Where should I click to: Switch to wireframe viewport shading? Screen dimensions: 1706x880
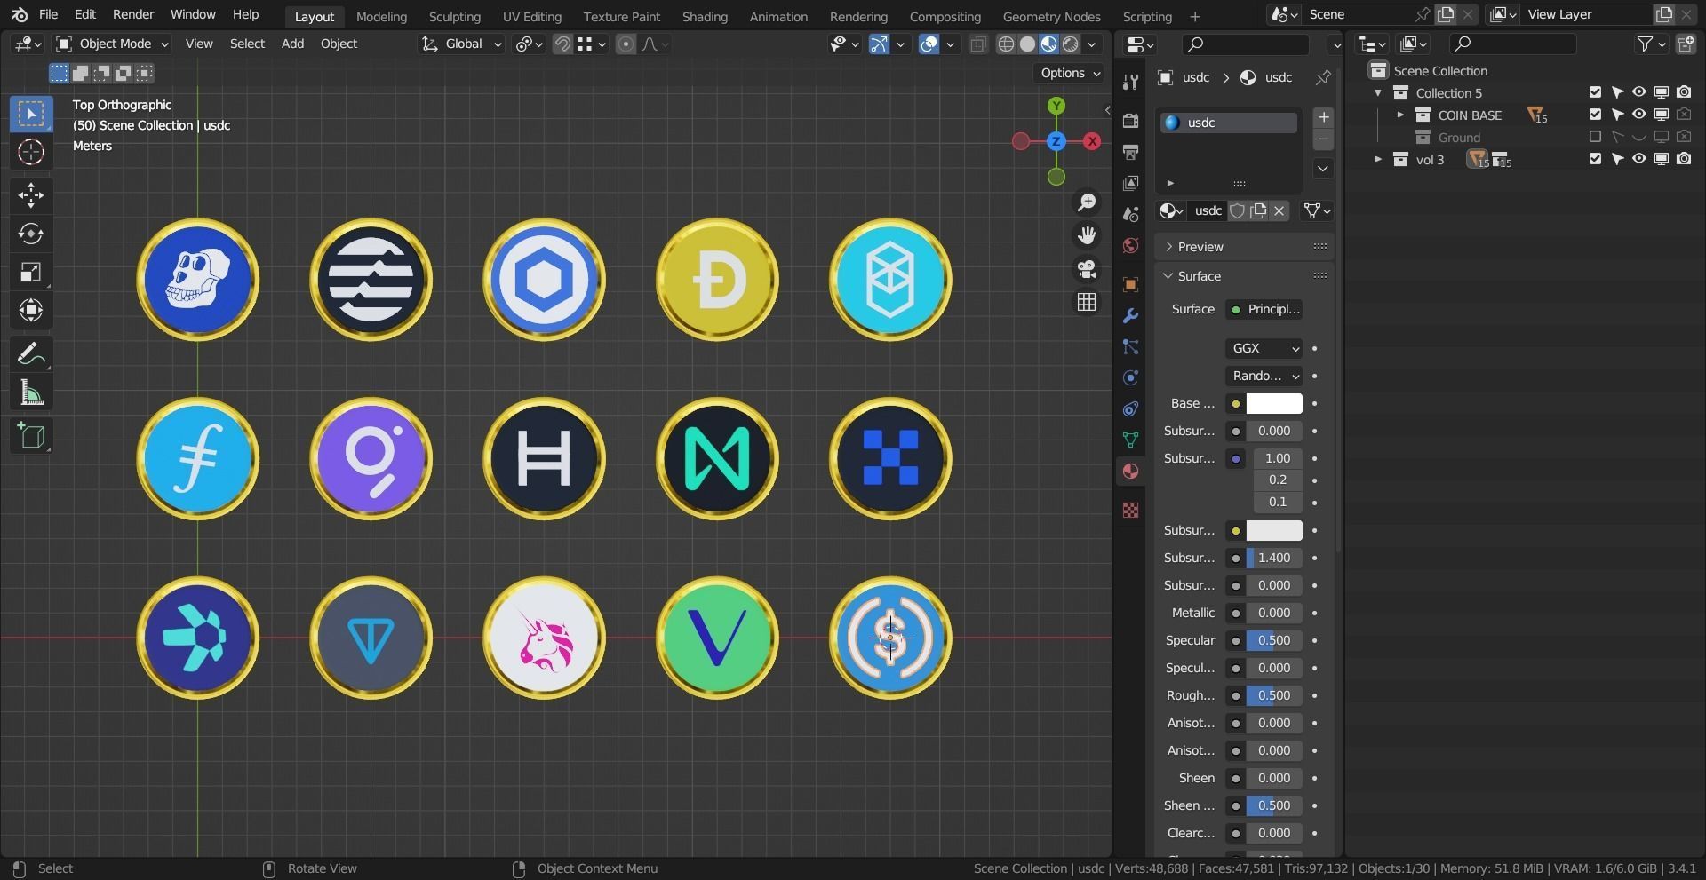point(1006,44)
